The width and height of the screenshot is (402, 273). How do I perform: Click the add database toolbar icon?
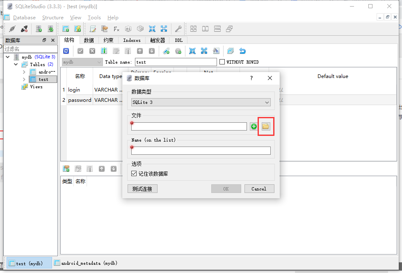(39, 29)
